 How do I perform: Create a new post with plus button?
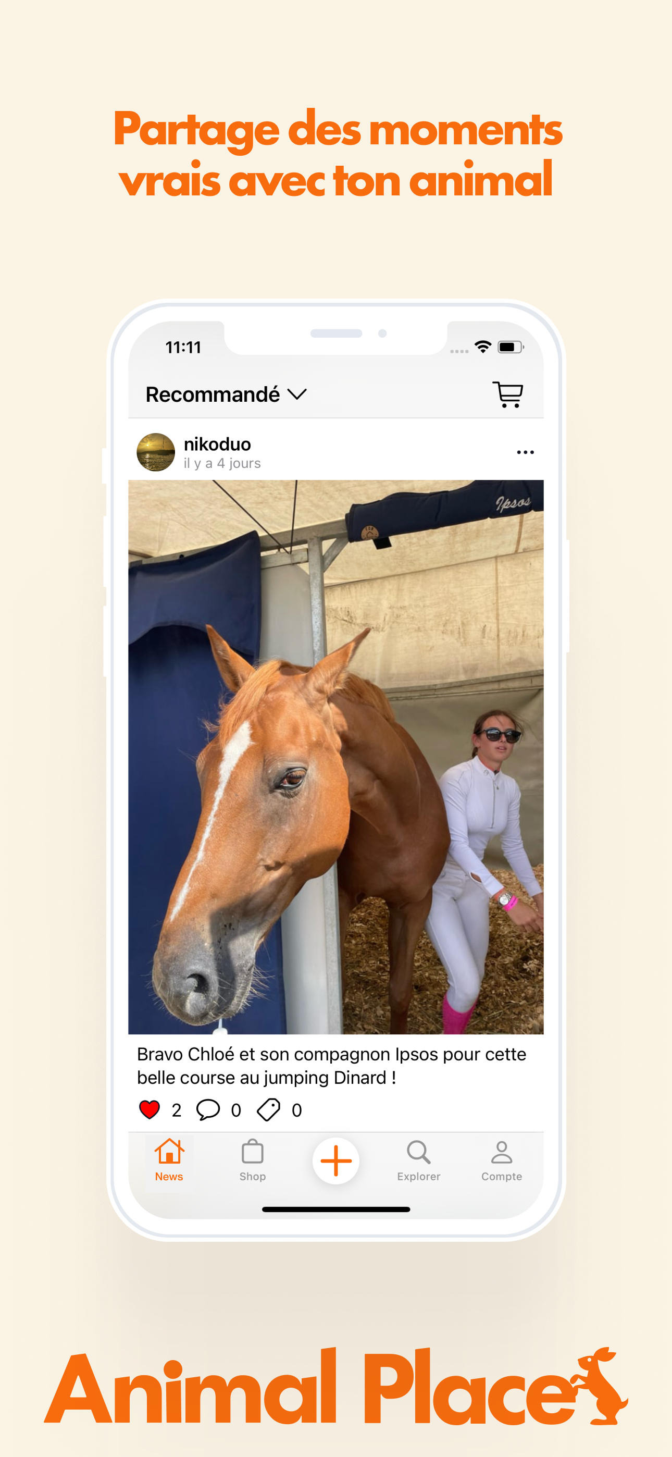[x=336, y=1160]
